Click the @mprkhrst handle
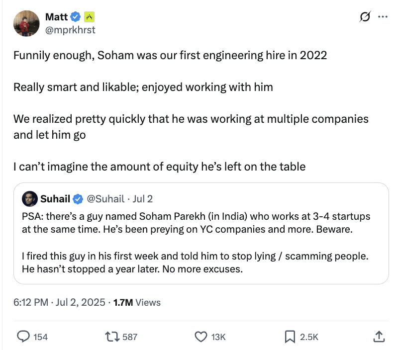The height and width of the screenshot is (350, 397). point(70,30)
